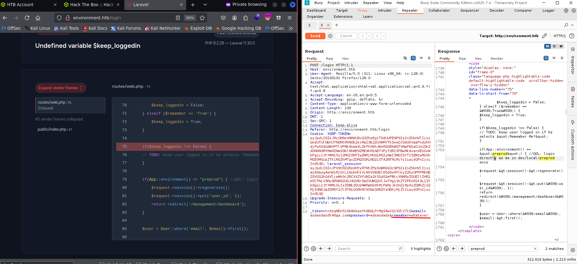Open Firefox extensions puzzle icon
577x264 pixels.
[x=245, y=18]
